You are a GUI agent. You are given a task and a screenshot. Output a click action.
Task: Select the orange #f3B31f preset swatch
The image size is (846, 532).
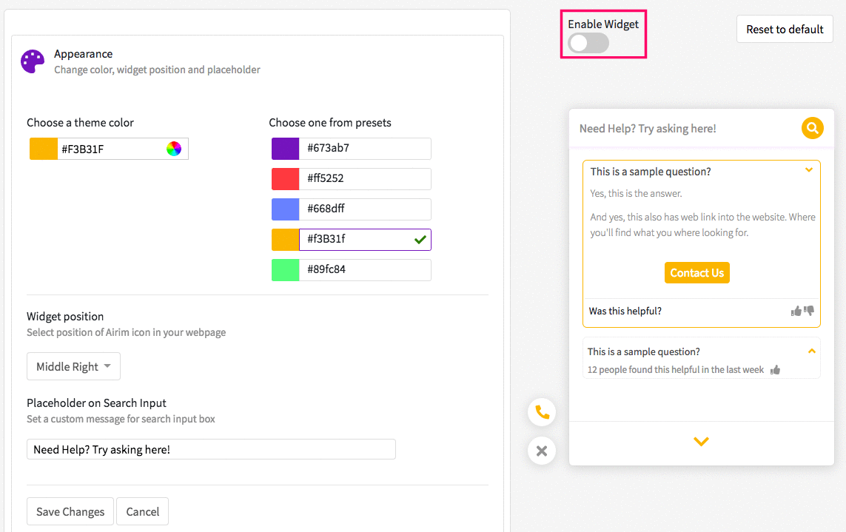point(285,240)
